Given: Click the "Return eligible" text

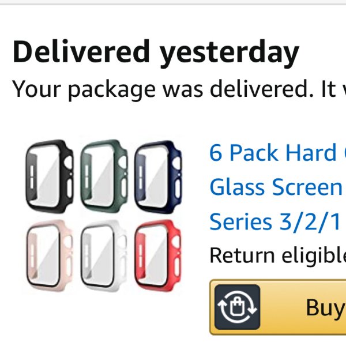Looking at the screenshot, I should 278,255.
